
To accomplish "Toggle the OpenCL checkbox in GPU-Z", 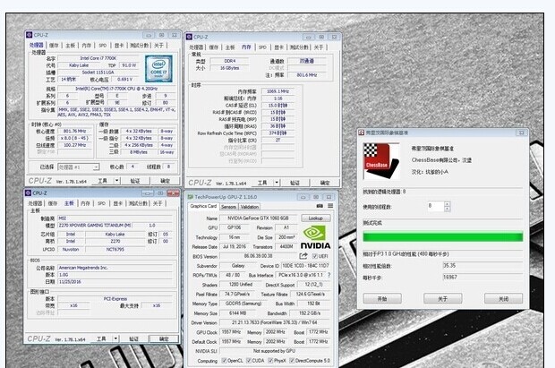I will 225,361.
